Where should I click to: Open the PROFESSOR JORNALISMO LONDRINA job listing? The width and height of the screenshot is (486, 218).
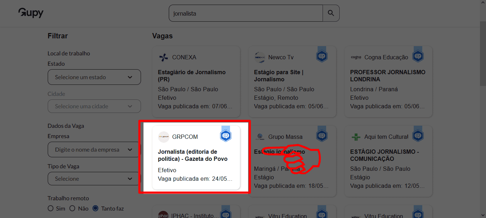(x=388, y=76)
